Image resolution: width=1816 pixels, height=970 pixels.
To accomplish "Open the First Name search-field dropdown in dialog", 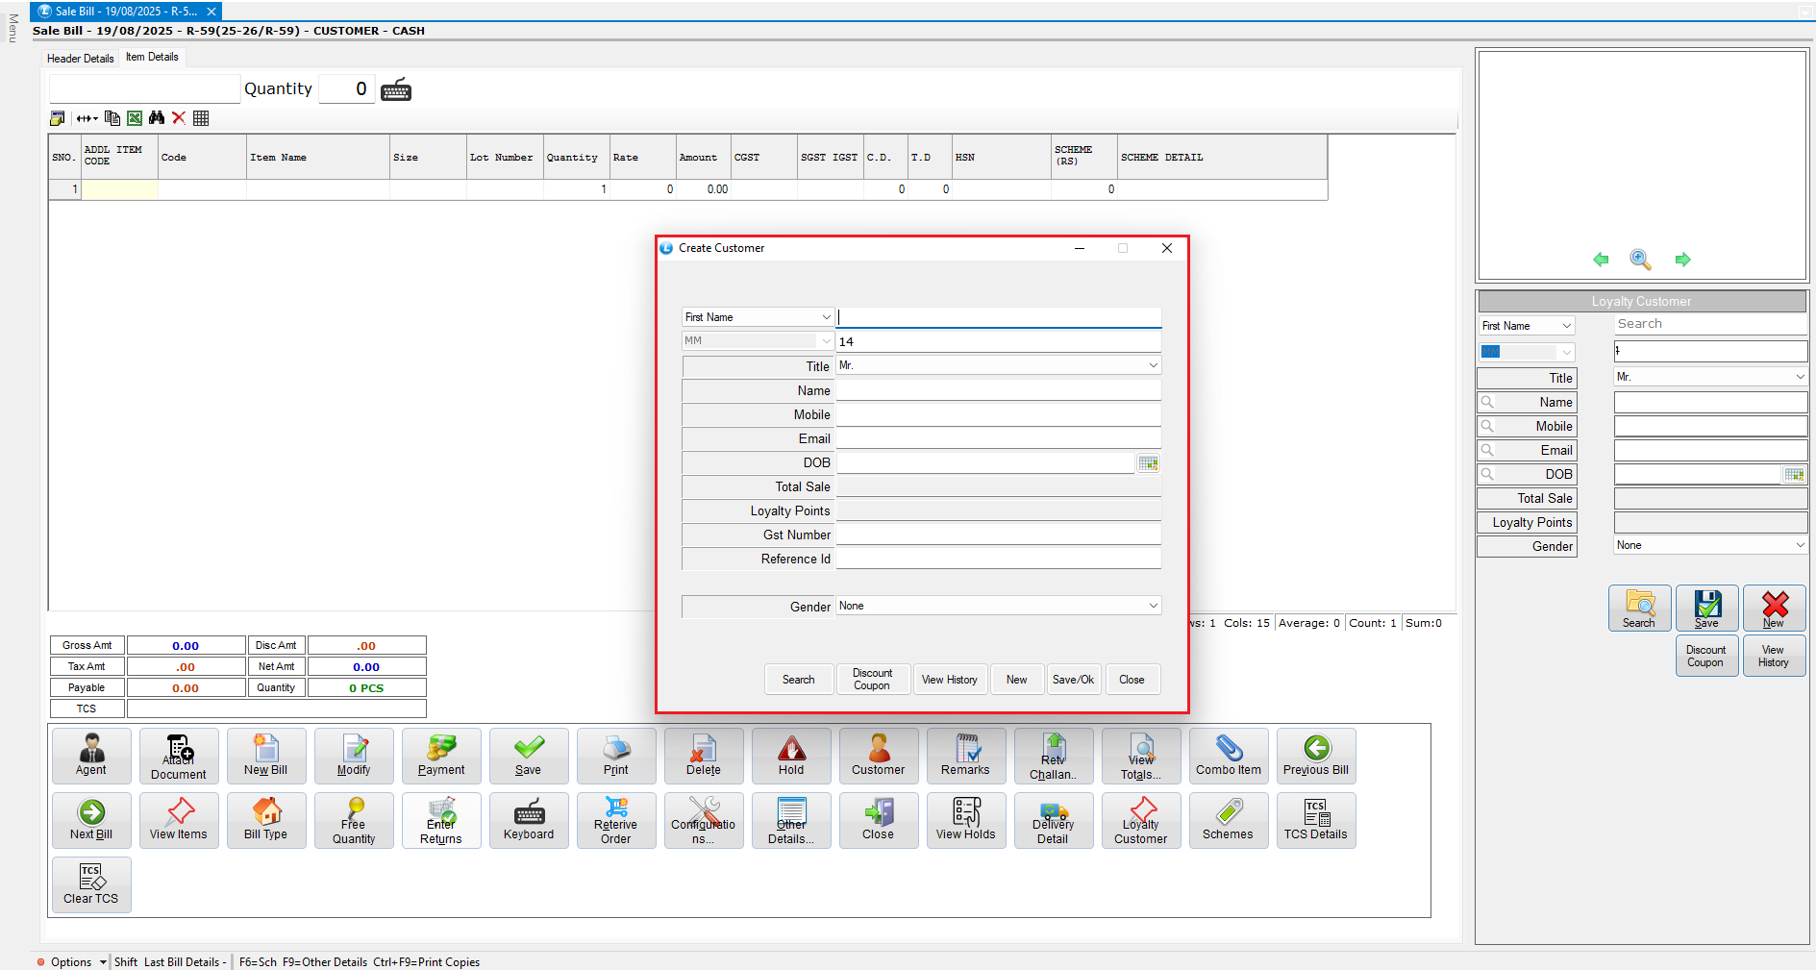I will pyautogui.click(x=826, y=317).
